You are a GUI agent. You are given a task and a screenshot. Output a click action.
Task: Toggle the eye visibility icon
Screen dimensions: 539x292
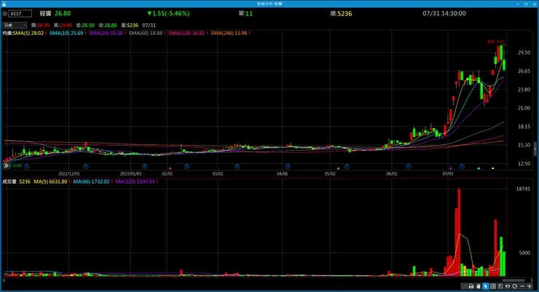[x=508, y=286]
